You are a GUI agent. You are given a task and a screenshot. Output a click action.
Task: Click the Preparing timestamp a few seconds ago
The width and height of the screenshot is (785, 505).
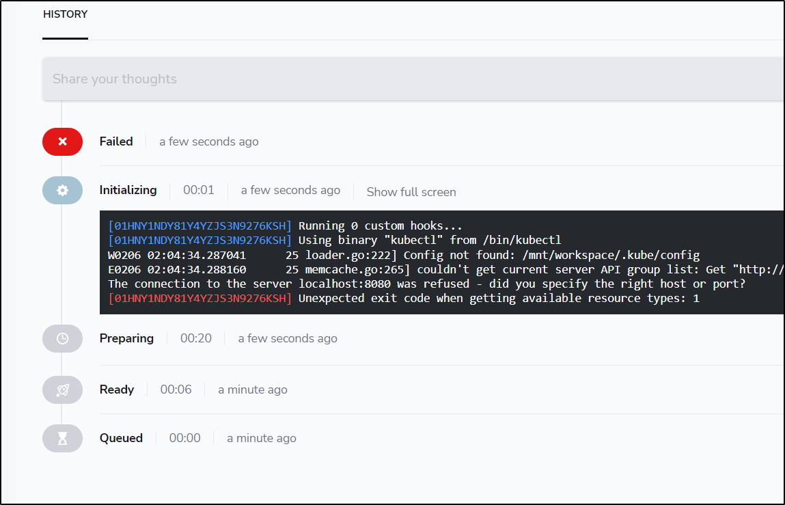point(288,339)
